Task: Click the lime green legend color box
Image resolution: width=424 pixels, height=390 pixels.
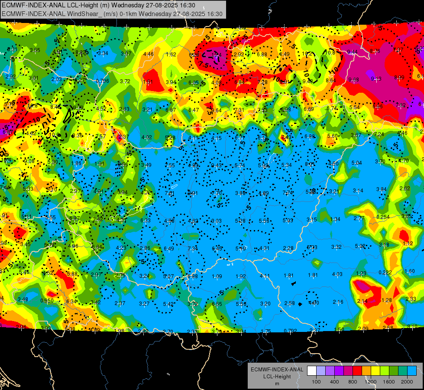Action: click(385, 370)
